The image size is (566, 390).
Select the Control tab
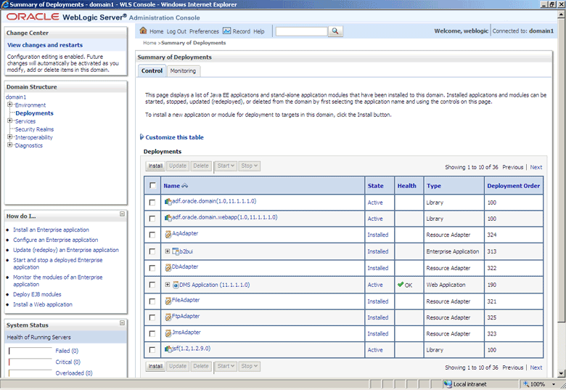coord(152,70)
